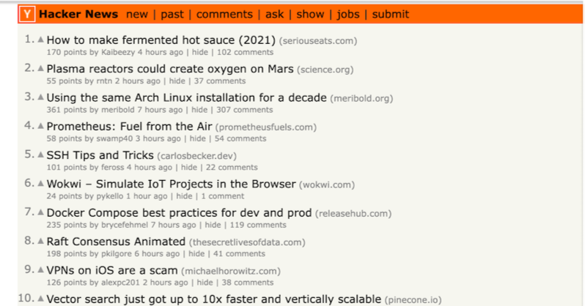Image resolution: width=585 pixels, height=306 pixels.
Task: Open the thesecretlivesofdata.com site link
Action: click(246, 242)
